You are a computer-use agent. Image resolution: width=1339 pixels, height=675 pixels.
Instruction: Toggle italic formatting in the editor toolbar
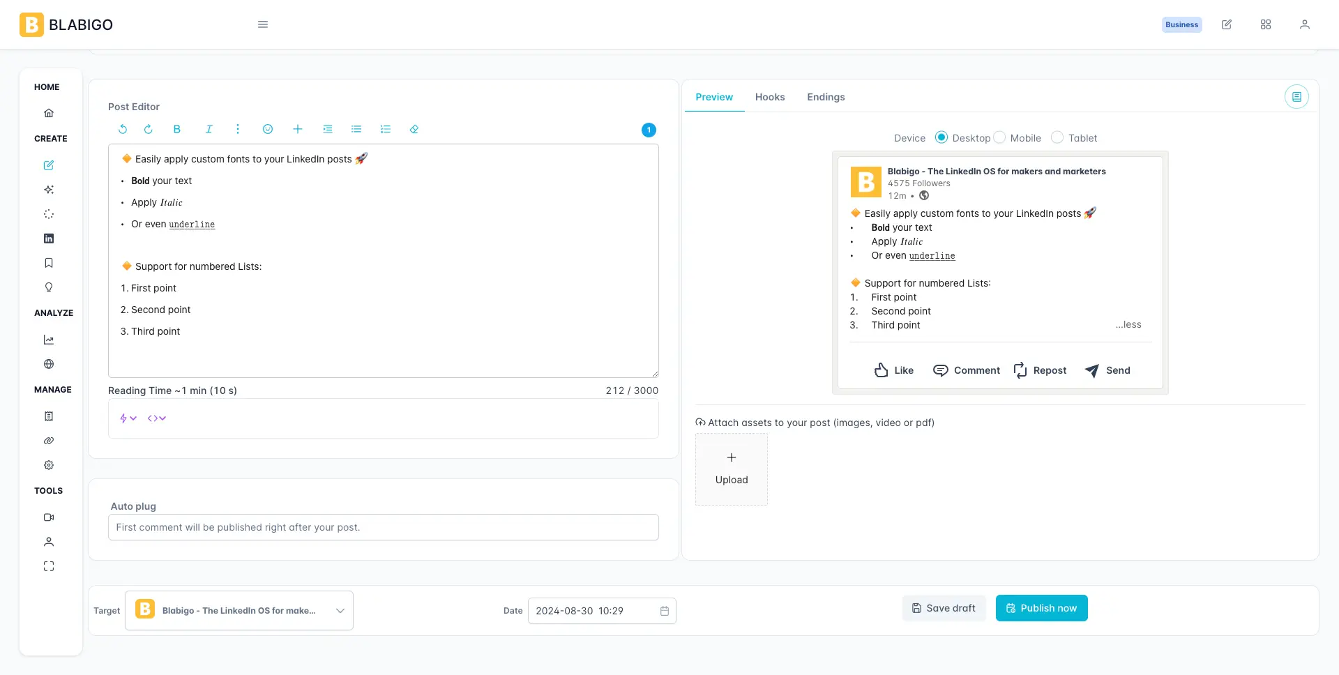[x=209, y=129]
